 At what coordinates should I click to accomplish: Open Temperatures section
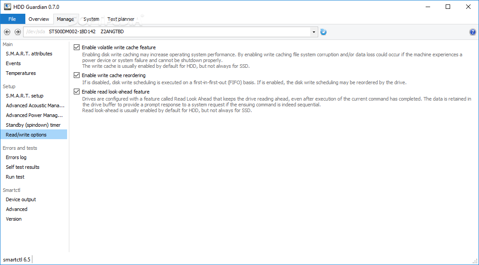click(x=21, y=73)
